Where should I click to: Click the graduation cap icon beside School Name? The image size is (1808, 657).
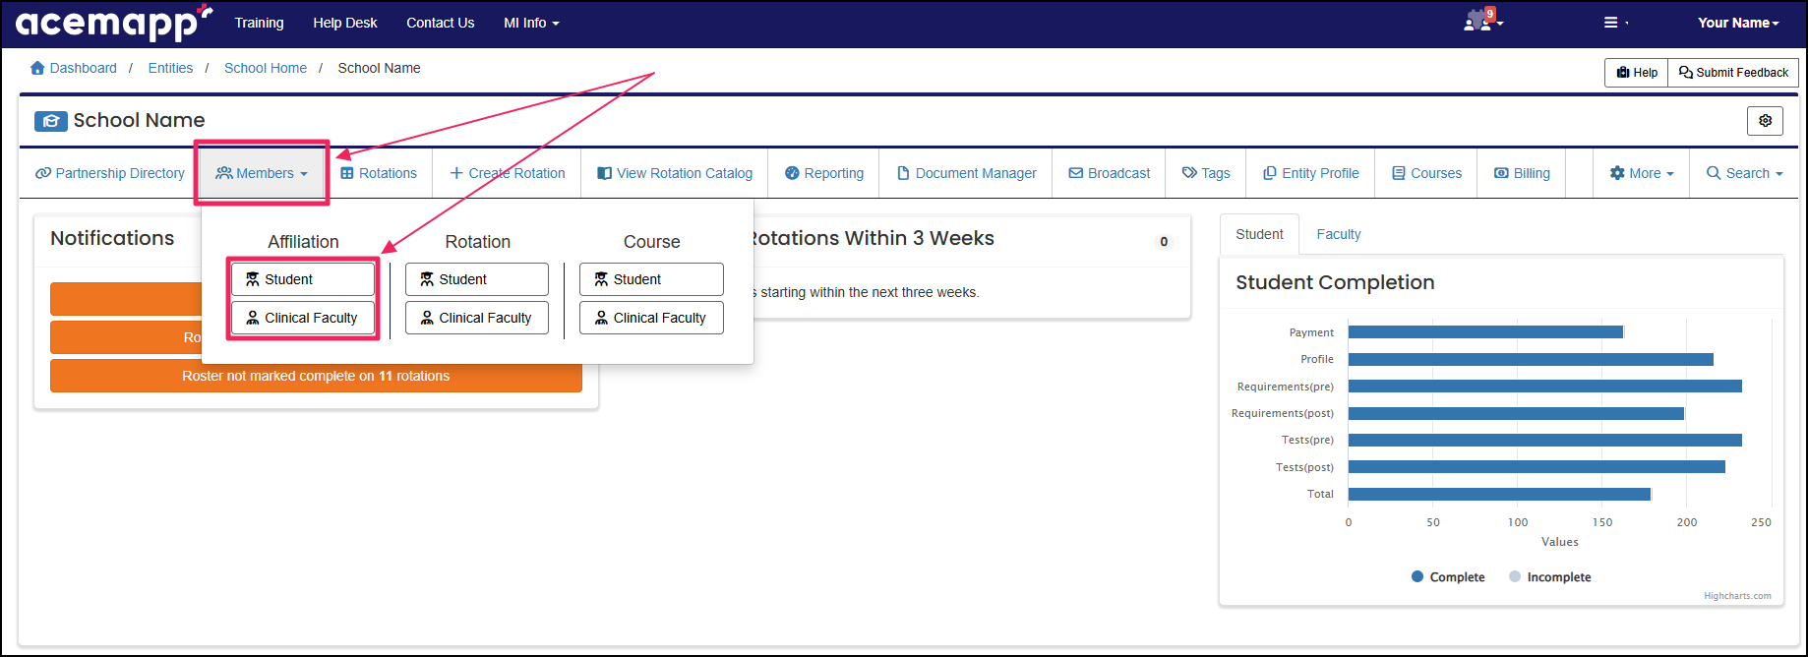click(51, 121)
